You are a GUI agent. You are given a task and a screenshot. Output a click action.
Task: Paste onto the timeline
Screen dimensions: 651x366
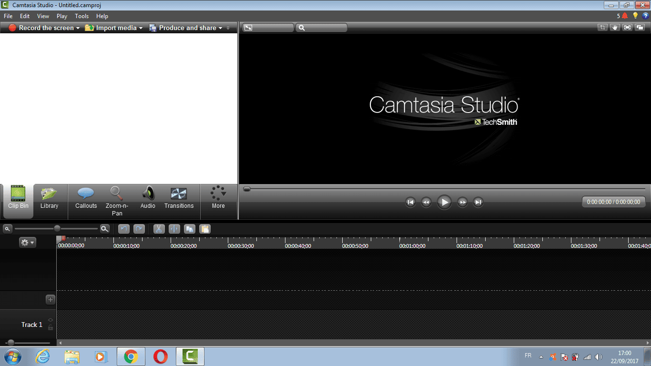205,229
